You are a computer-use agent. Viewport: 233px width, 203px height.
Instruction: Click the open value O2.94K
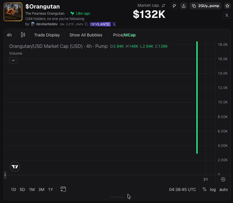[117, 46]
